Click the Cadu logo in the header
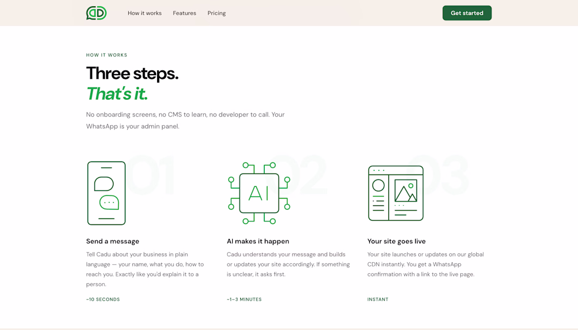 96,13
